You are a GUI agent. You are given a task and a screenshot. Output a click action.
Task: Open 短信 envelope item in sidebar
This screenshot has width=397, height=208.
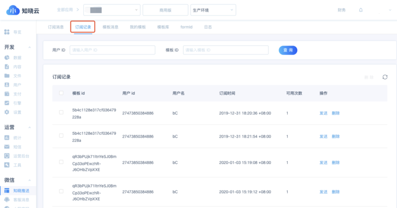coord(13,147)
